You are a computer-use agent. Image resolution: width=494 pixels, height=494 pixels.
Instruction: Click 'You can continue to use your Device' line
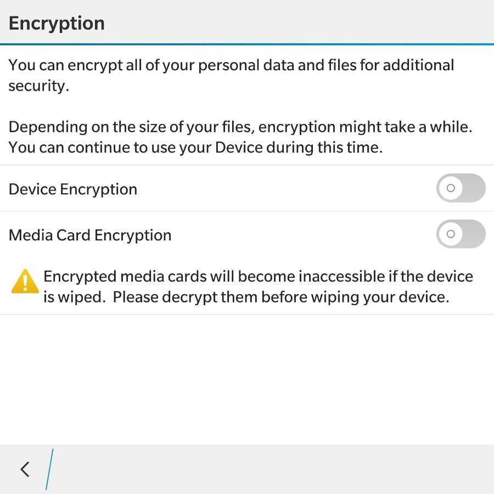[195, 148]
